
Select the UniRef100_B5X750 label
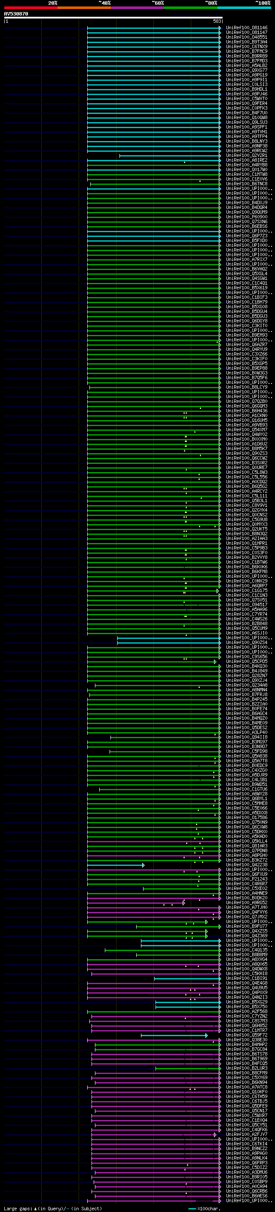[247, 1006]
